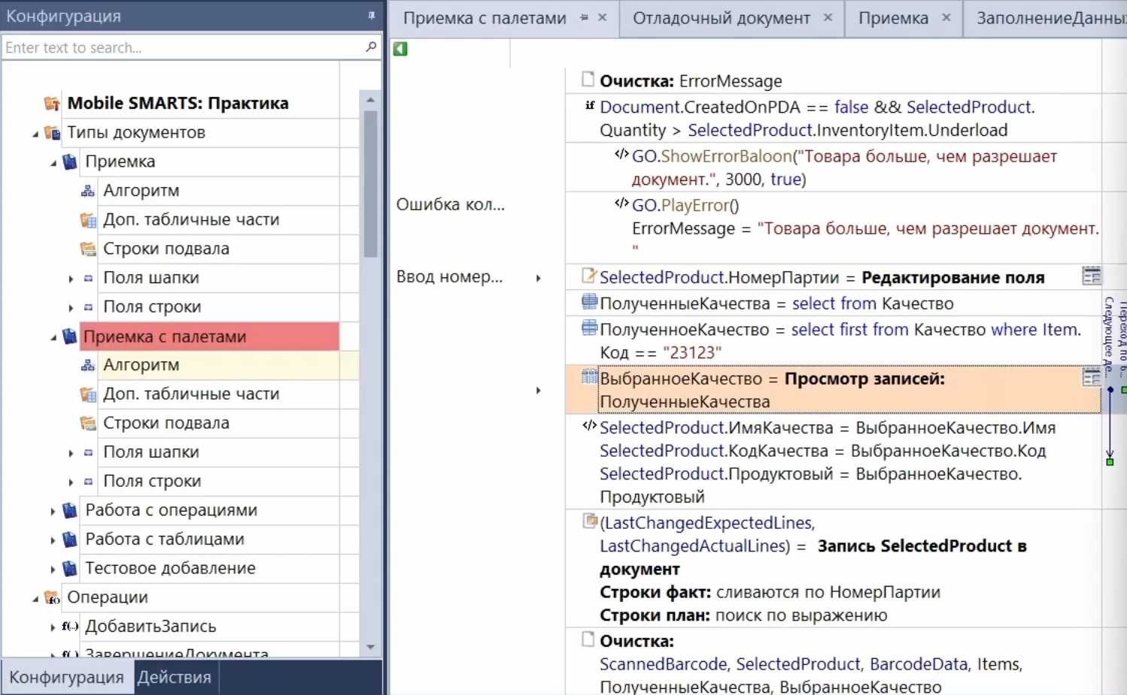Select the Работа с операциями document type
1127x695 pixels.
tap(172, 510)
